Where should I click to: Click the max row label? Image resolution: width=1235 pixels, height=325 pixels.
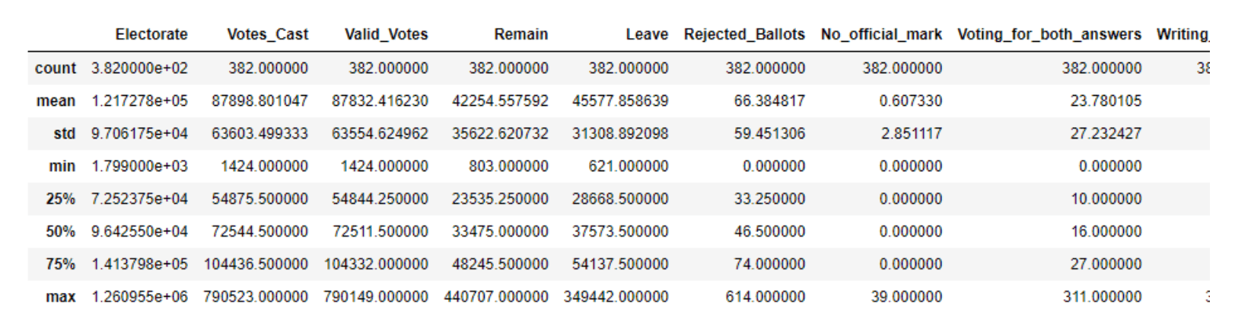tap(60, 298)
